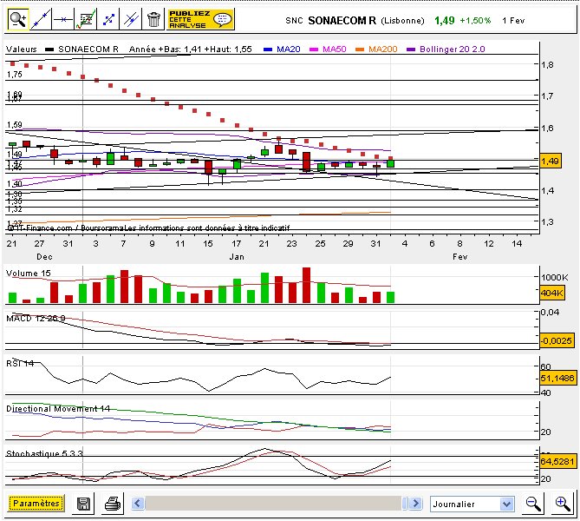Click the Stochastique 5 3 3 label
The image size is (580, 521).
click(x=44, y=453)
